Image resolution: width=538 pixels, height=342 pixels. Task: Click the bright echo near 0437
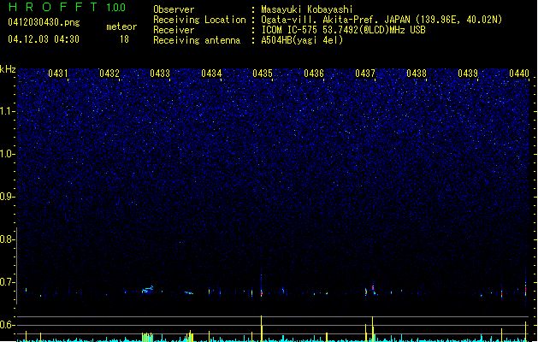point(373,288)
